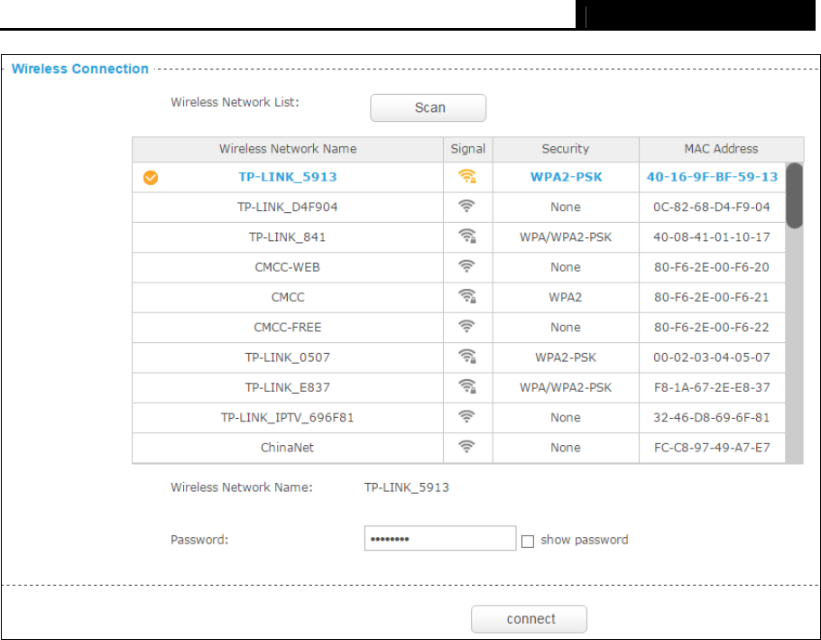Click the WPA2-PSK security cell of TP-LINK_5913
Image resolution: width=821 pixels, height=640 pixels.
click(x=566, y=177)
